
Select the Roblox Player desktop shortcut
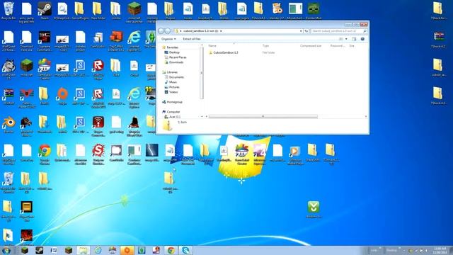click(x=98, y=69)
